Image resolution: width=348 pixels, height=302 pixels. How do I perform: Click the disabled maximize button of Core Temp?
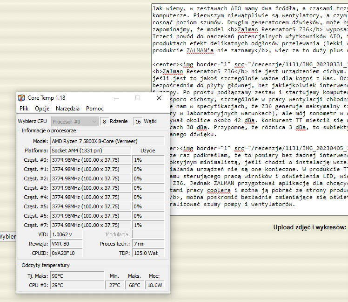coord(138,98)
